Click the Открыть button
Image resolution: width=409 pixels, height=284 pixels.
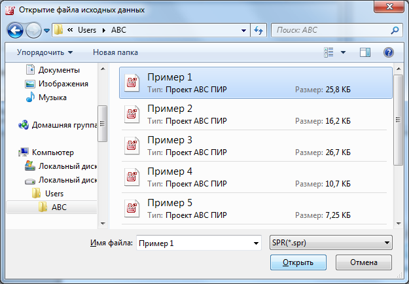(298, 262)
